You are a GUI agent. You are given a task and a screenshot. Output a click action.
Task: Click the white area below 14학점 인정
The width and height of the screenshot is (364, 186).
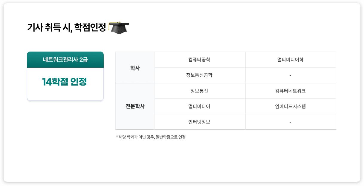pos(65,94)
